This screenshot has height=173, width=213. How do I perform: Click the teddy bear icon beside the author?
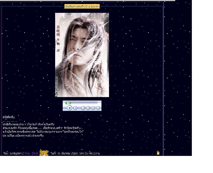coord(44,153)
